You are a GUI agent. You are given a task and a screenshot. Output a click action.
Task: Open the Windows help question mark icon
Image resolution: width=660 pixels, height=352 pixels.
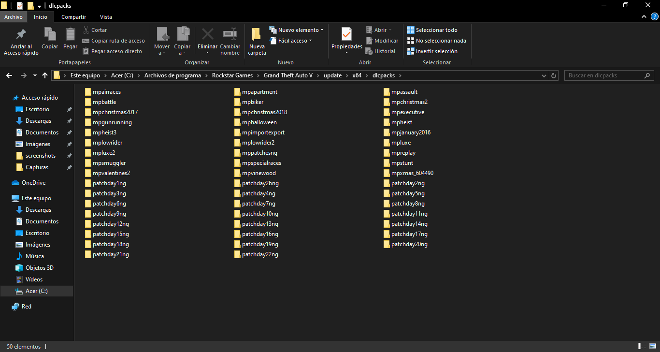[x=654, y=17]
